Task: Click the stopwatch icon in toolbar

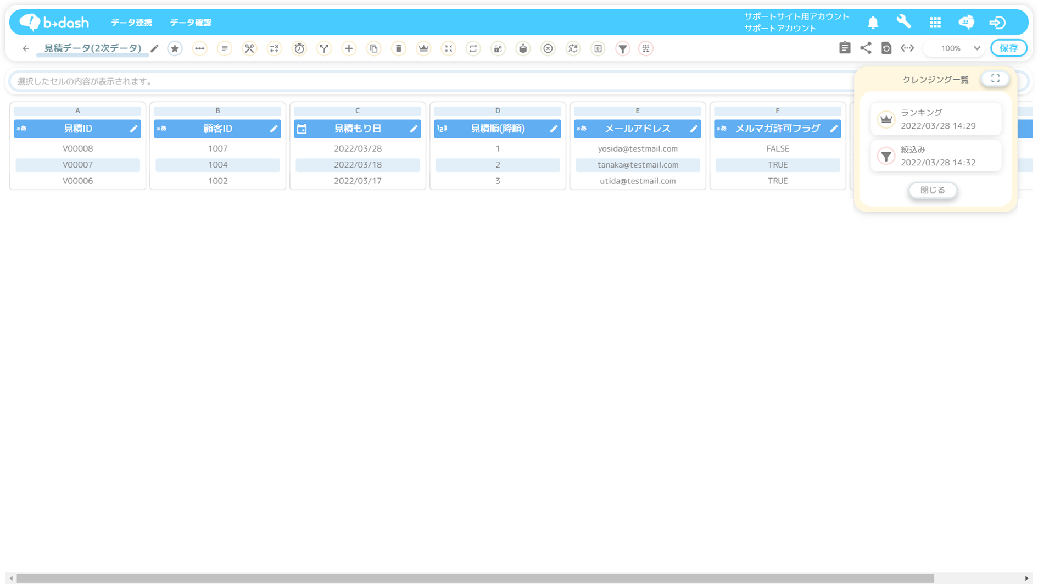Action: [299, 48]
